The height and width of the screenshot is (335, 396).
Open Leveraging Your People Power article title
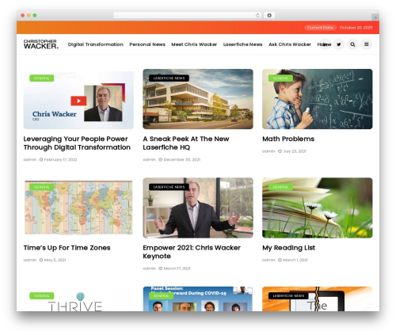pos(77,143)
